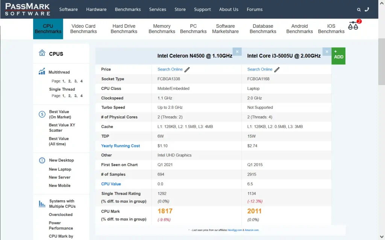
Task: Remove Intel Celeron N4500 column from comparison
Action: (x=237, y=52)
